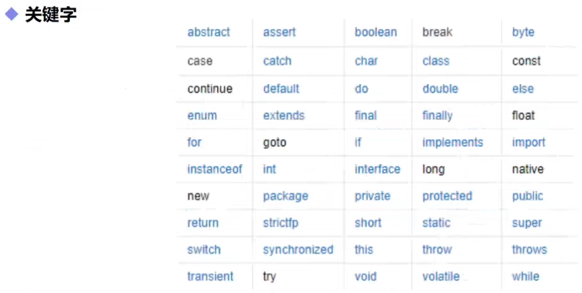Select the strictfp keyword link
The height and width of the screenshot is (293, 582).
pyautogui.click(x=280, y=223)
